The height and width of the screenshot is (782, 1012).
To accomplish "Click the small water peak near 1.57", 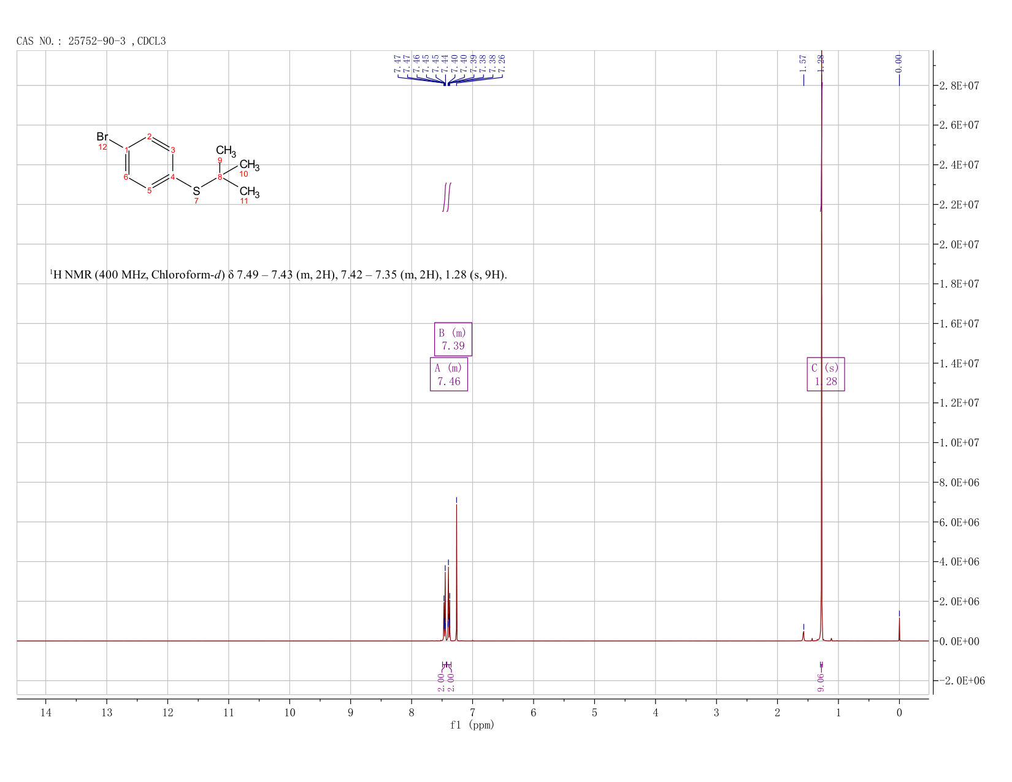I will tap(803, 635).
